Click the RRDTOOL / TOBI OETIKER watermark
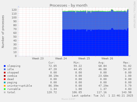This screenshot has width=137, height=102. point(134,15)
